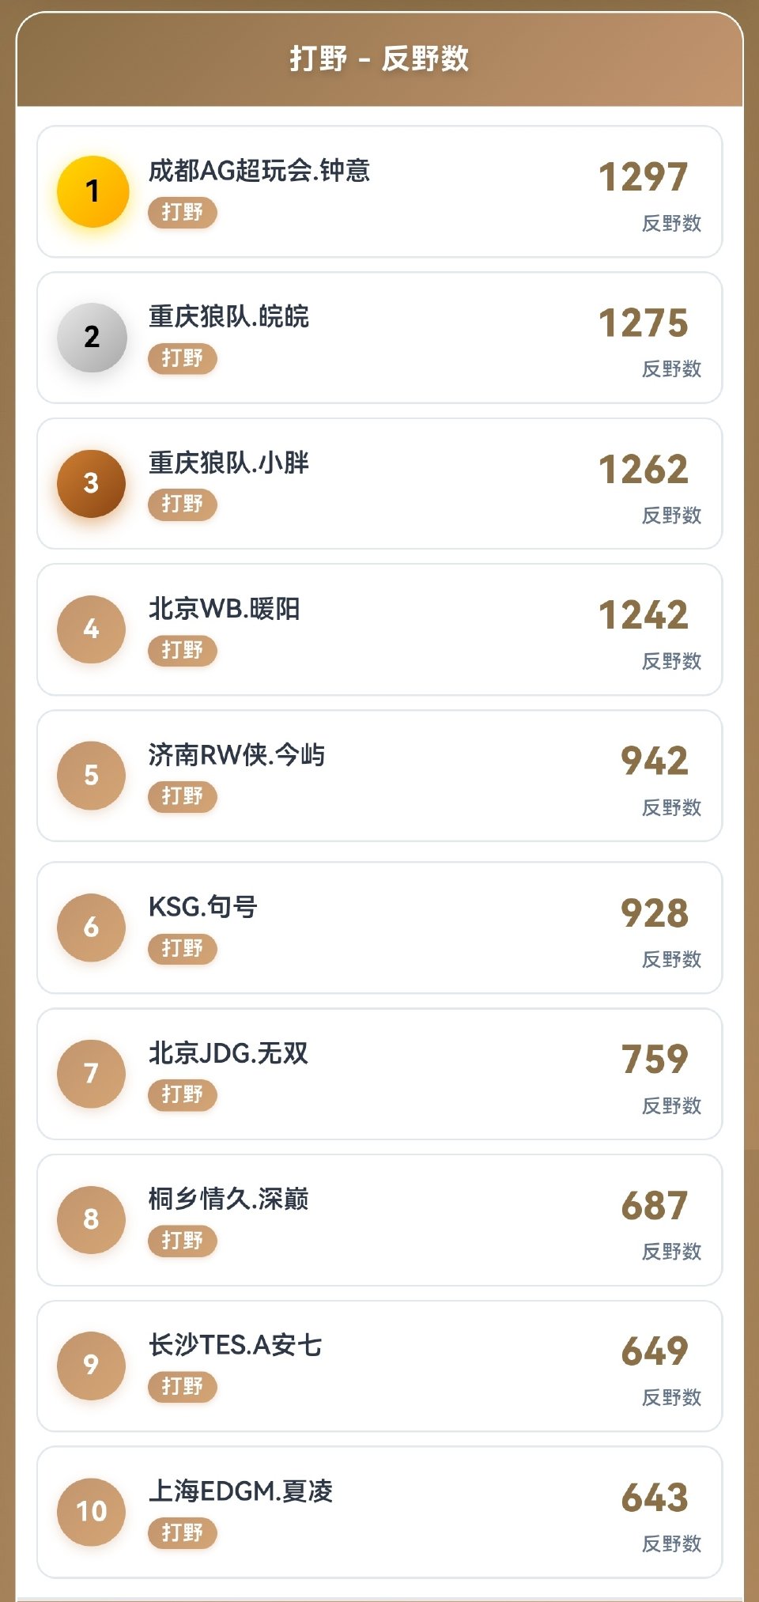Screen dimensions: 759x1602
Task: Click the gold rank 1 badge
Action: click(93, 191)
